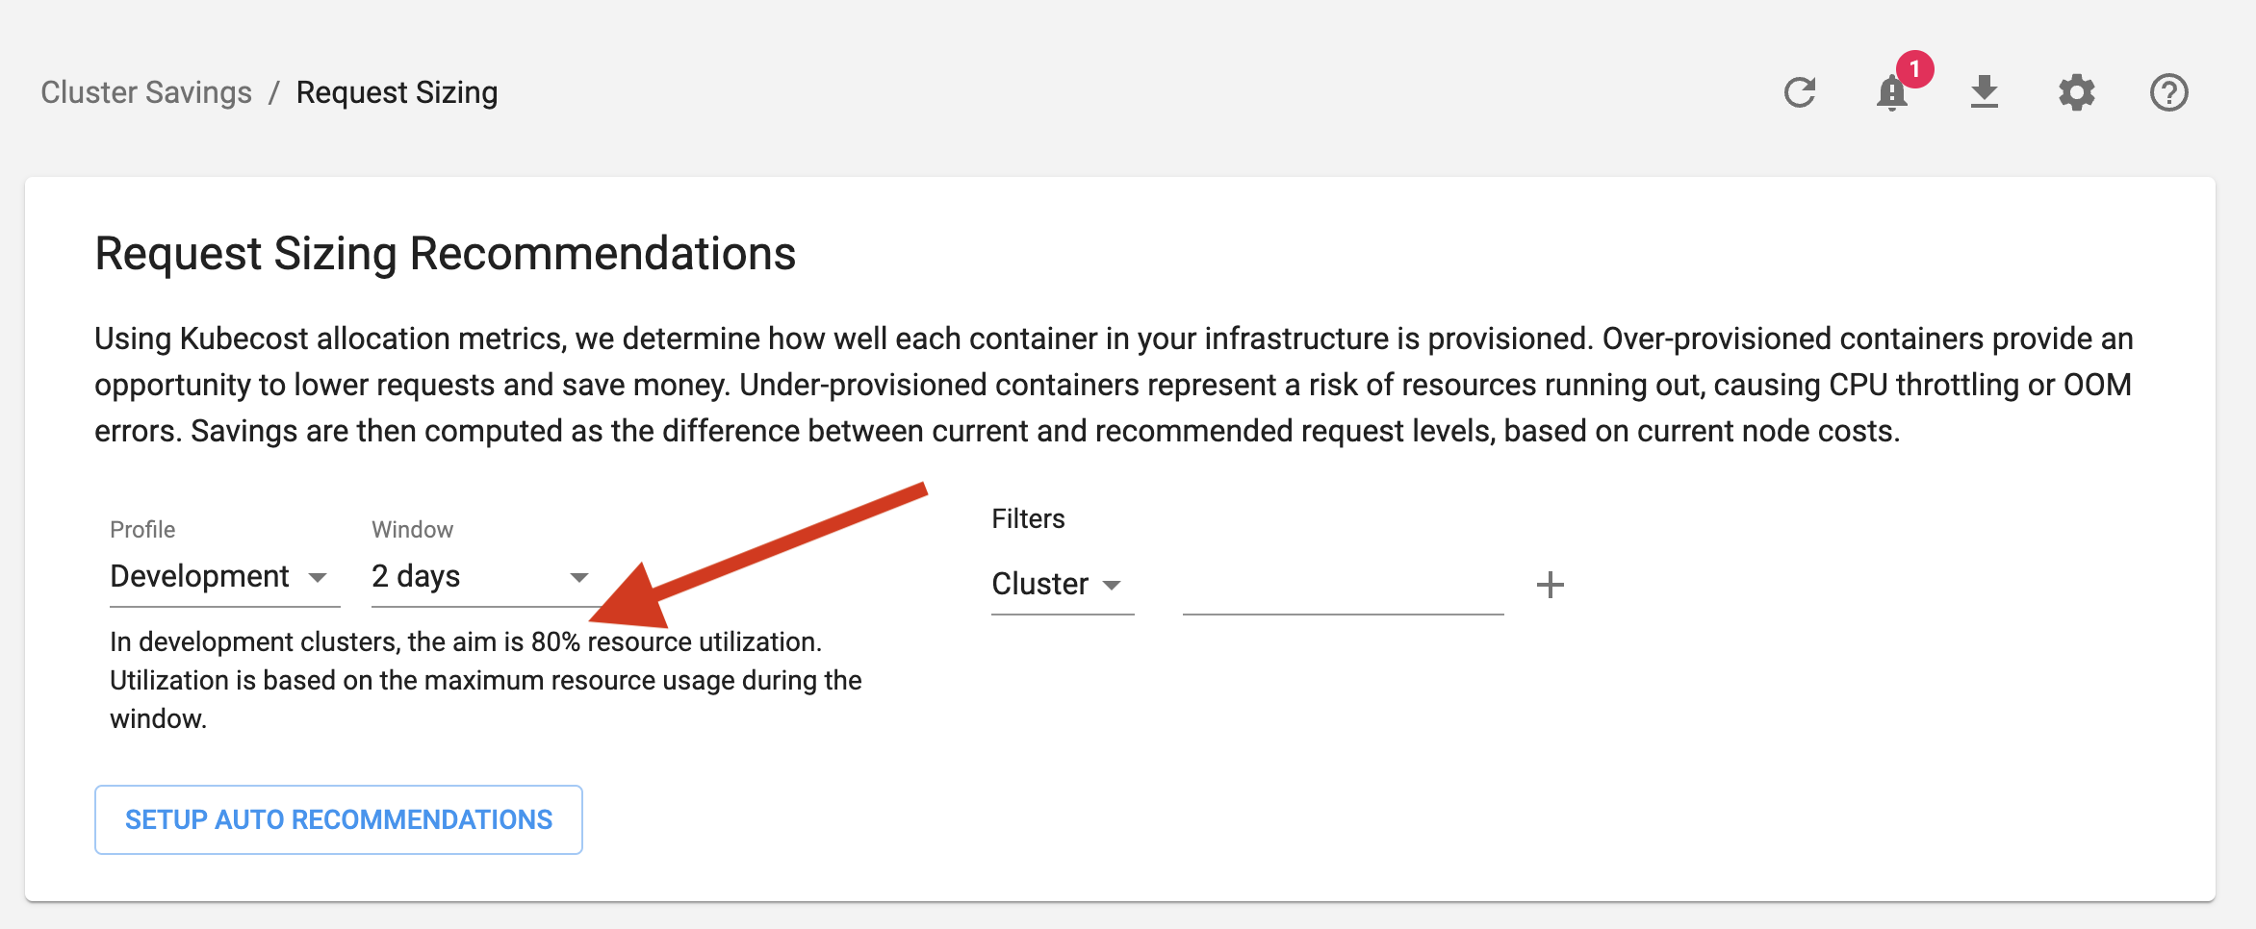The height and width of the screenshot is (929, 2256).
Task: Expand the Window dropdown chevron
Action: click(x=579, y=577)
